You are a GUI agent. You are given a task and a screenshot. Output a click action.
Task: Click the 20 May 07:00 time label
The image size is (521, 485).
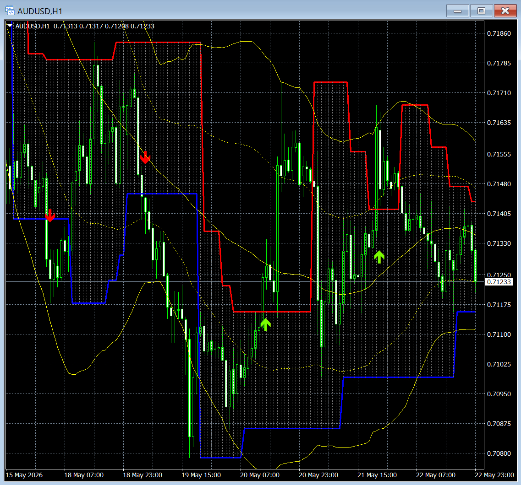[x=260, y=475]
